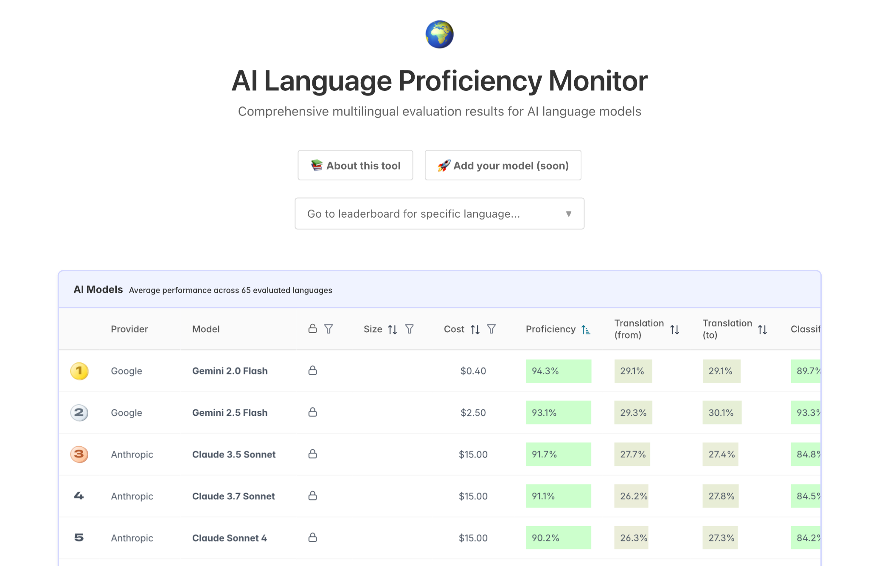876x566 pixels.
Task: Click Claude 3.5 Sonnet's $15.00 cost
Action: (473, 454)
